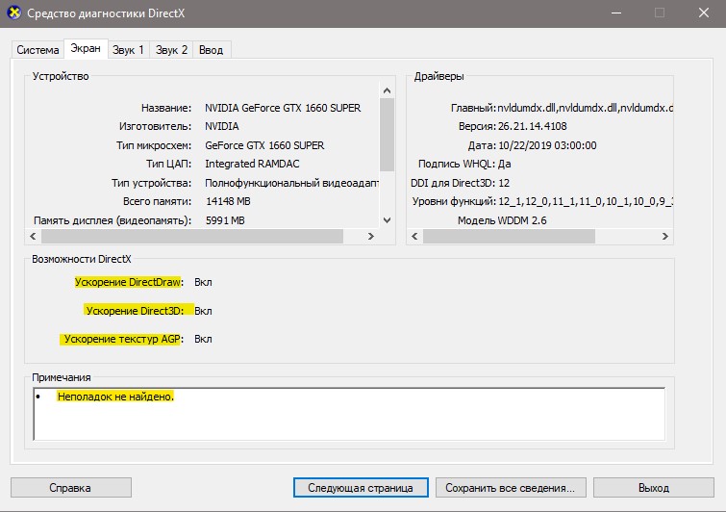Open Справка help button
726x512 pixels.
pyautogui.click(x=71, y=487)
